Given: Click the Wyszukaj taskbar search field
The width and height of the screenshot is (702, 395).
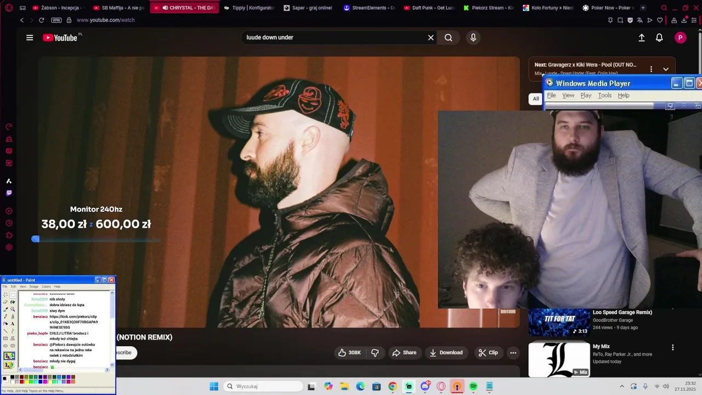Looking at the screenshot, I should tap(263, 386).
